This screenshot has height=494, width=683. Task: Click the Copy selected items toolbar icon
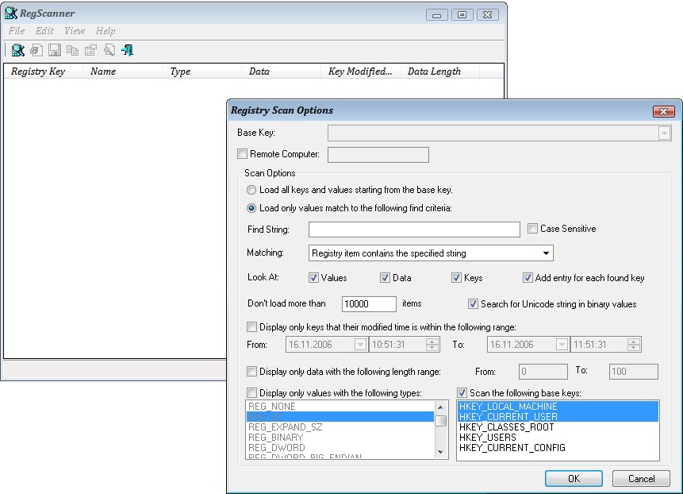(x=72, y=50)
